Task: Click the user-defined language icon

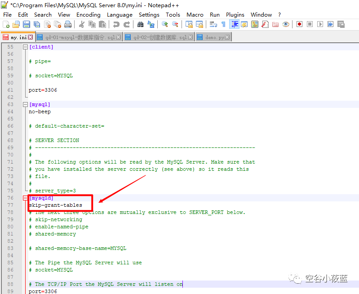Action: tap(244, 24)
